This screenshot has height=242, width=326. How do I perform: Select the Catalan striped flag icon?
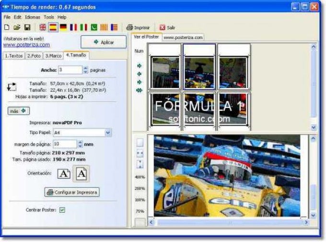tap(104, 27)
